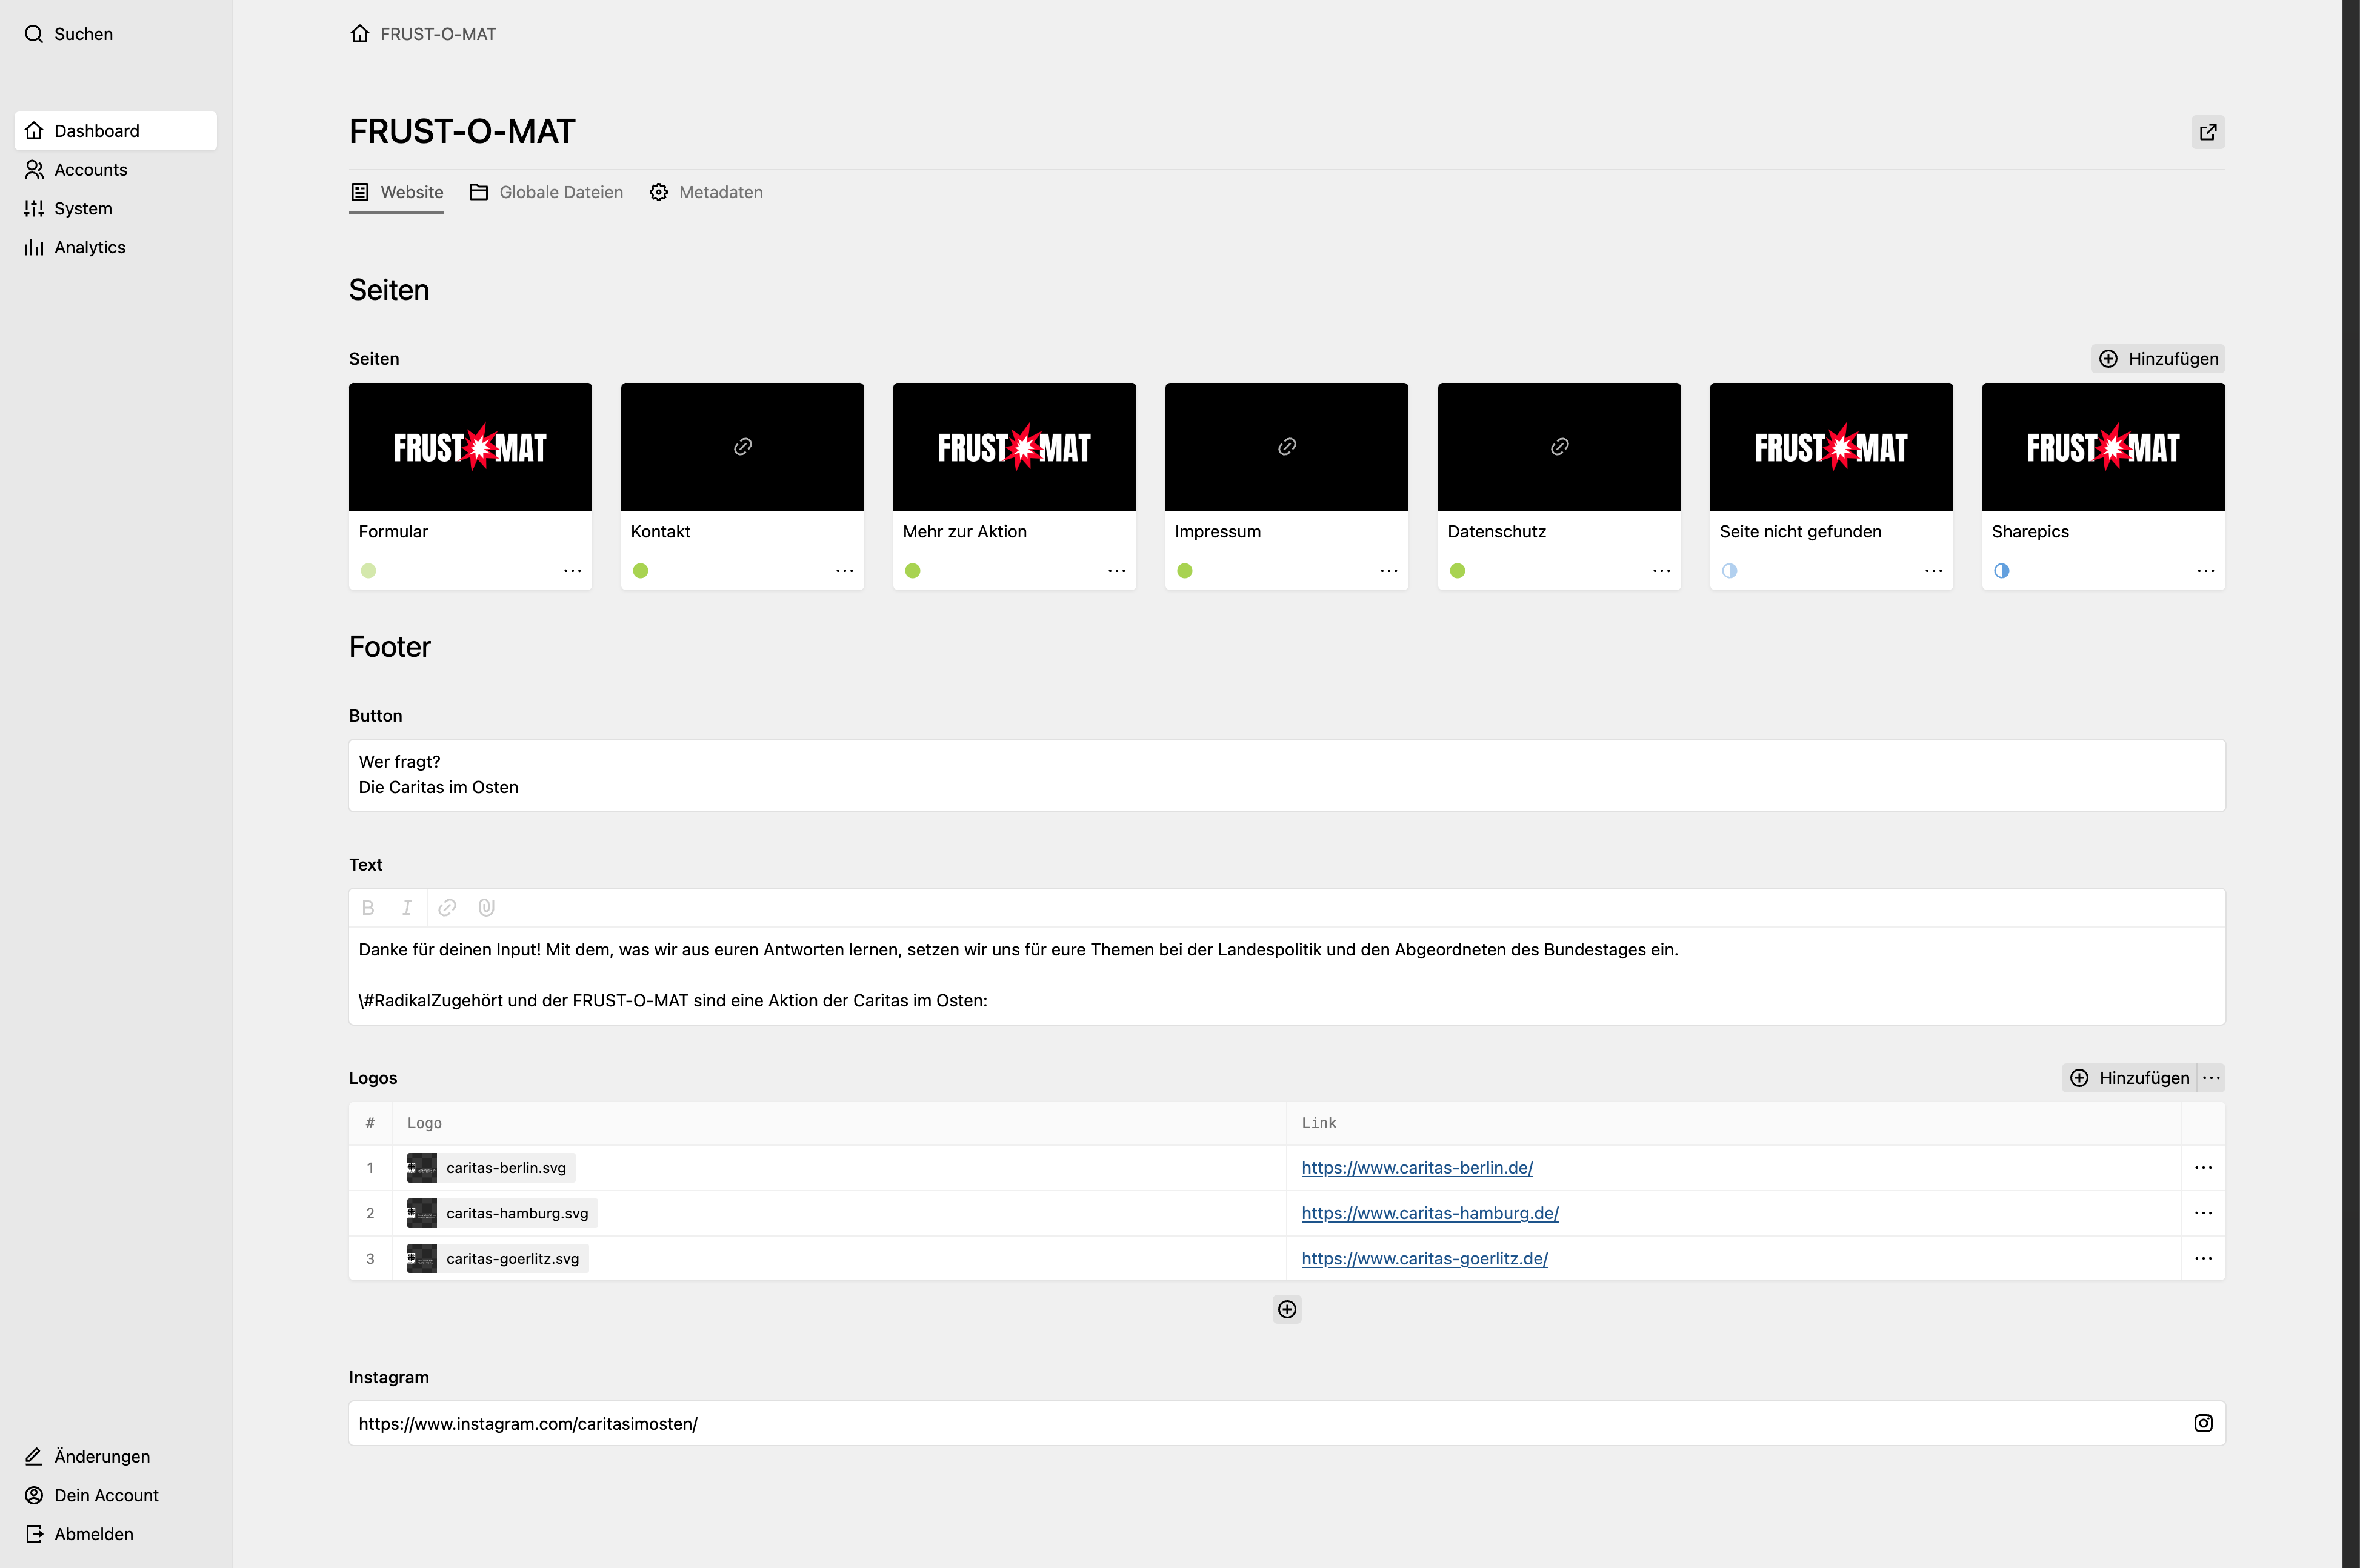The height and width of the screenshot is (1568, 2360).
Task: Open the Sharepics page thumbnail
Action: (2103, 447)
